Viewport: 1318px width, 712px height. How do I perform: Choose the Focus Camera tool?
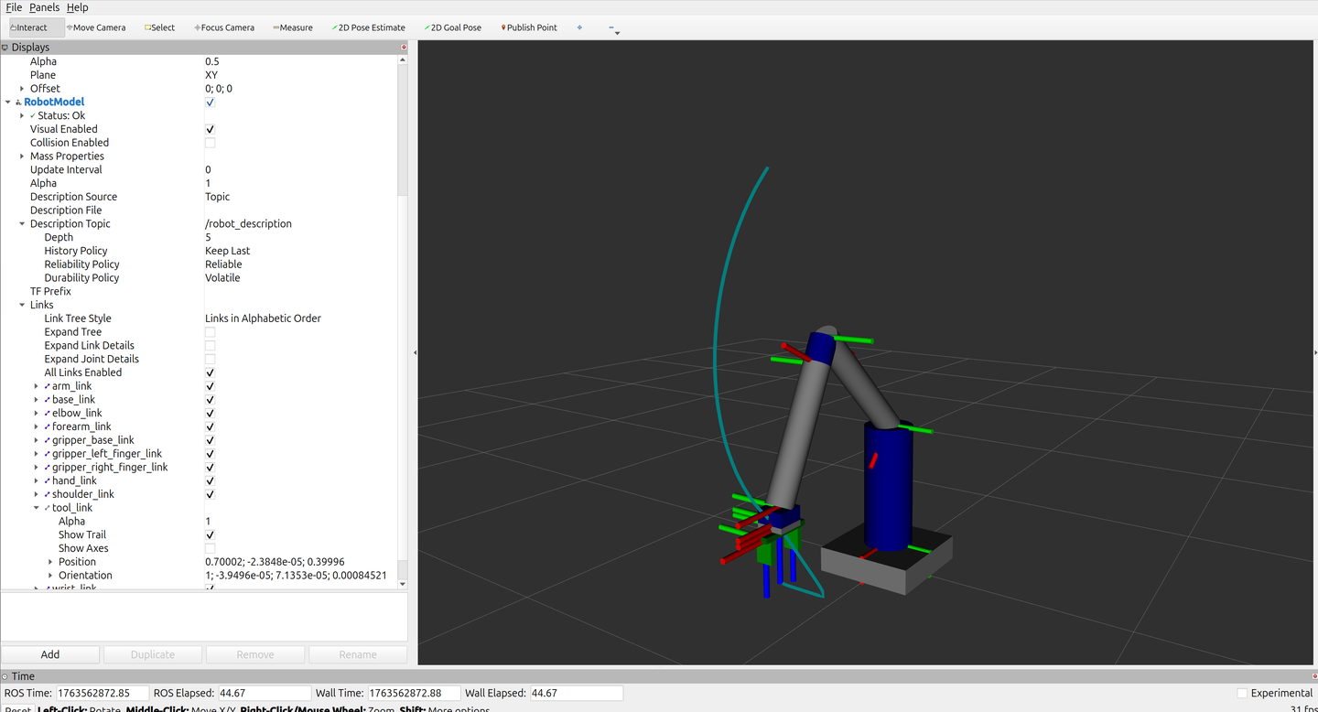[x=224, y=27]
